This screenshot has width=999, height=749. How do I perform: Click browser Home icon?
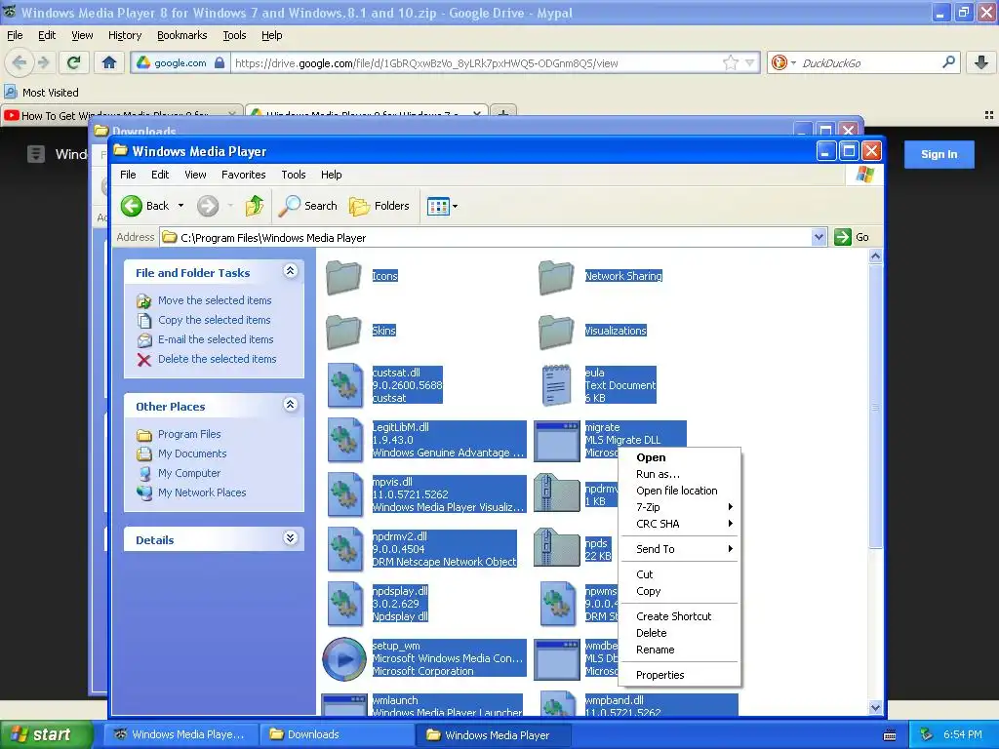tap(109, 62)
